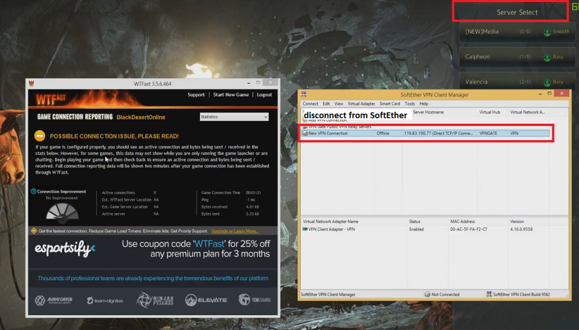Click the VPN Client Adapter network card icon
The height and width of the screenshot is (330, 579).
(x=305, y=229)
